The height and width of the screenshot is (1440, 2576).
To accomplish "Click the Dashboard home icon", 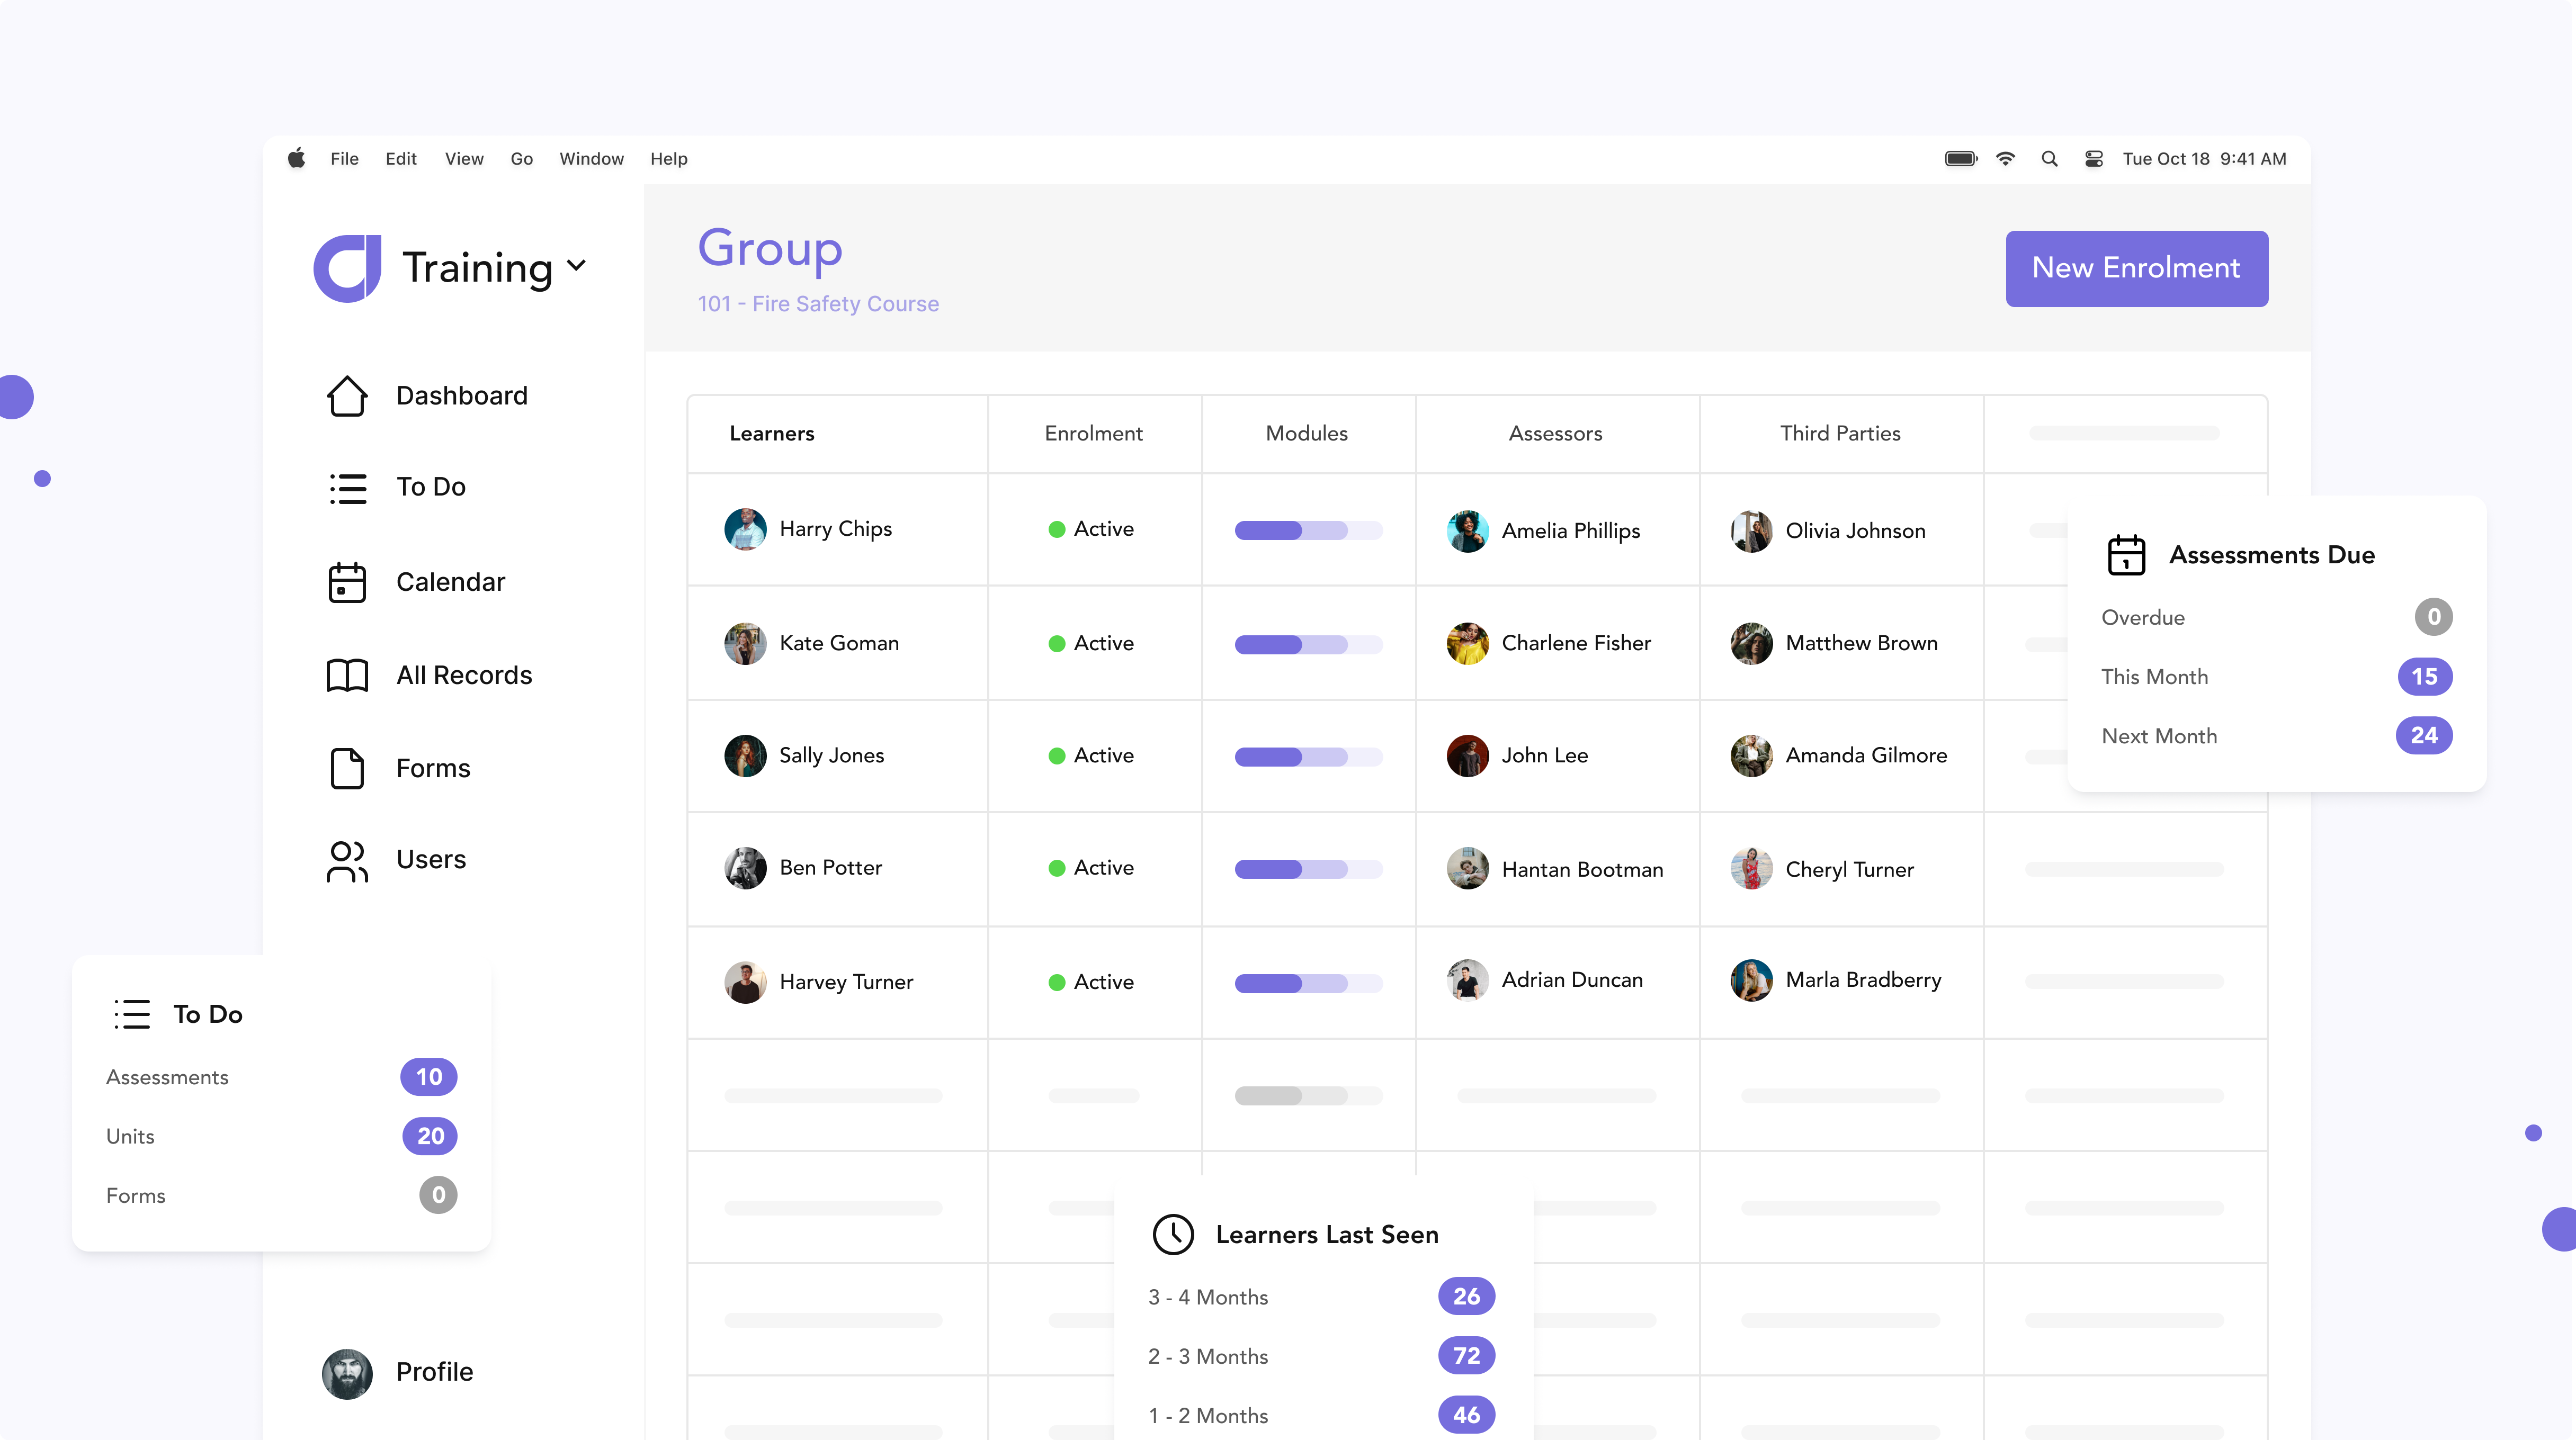I will [x=347, y=395].
